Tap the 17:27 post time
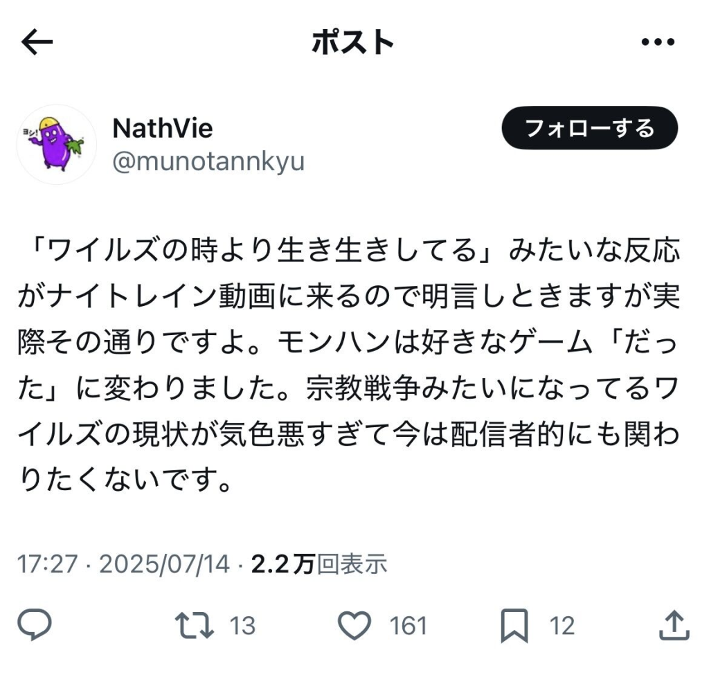The width and height of the screenshot is (709, 675). (x=47, y=565)
